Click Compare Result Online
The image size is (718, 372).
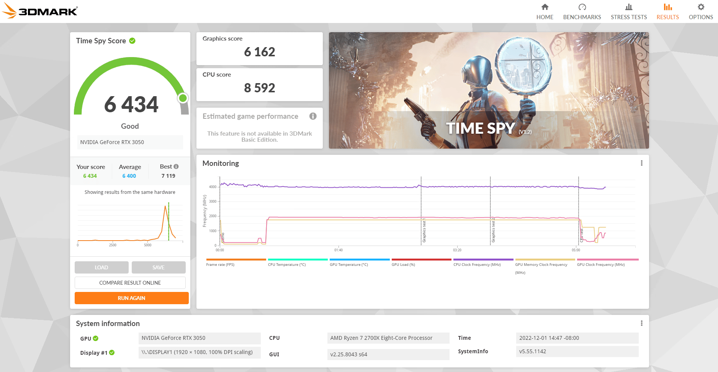pyautogui.click(x=130, y=283)
